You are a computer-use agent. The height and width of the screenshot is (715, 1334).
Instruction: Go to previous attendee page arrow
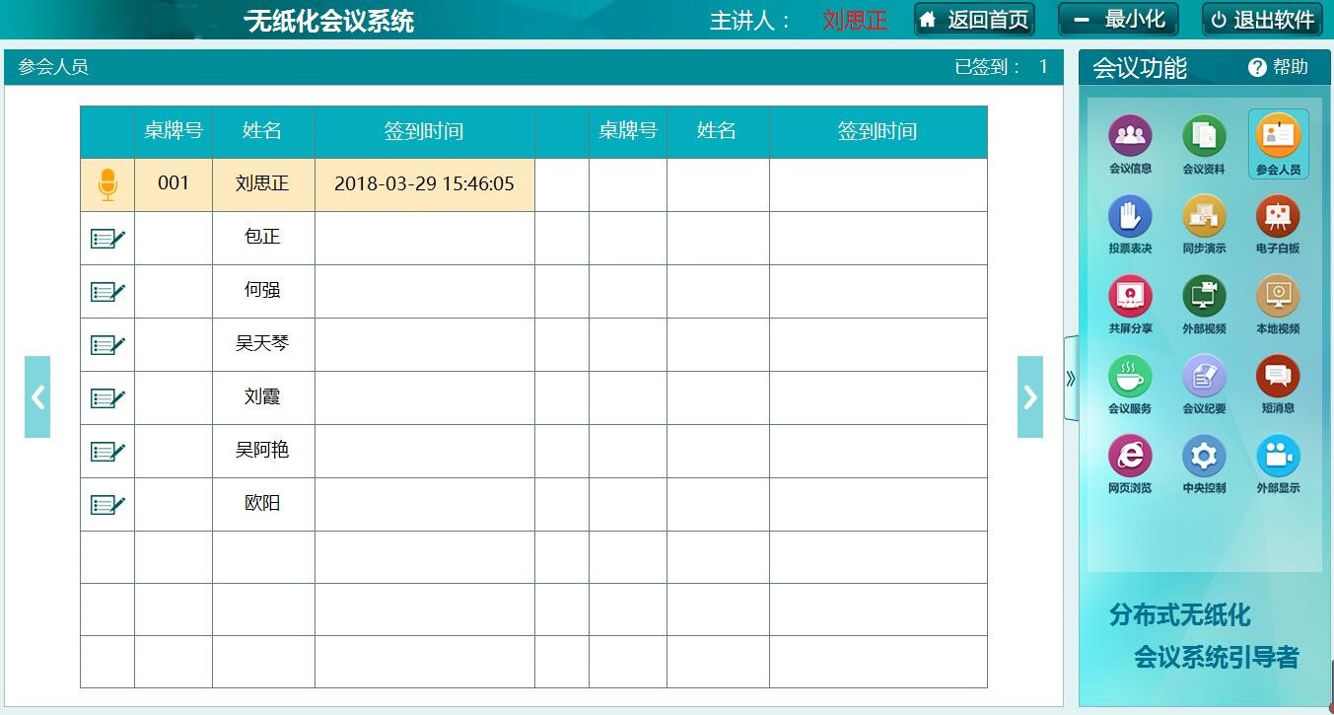point(37,396)
